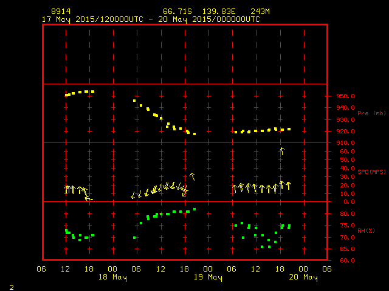Click the 20 May date label

303,278
